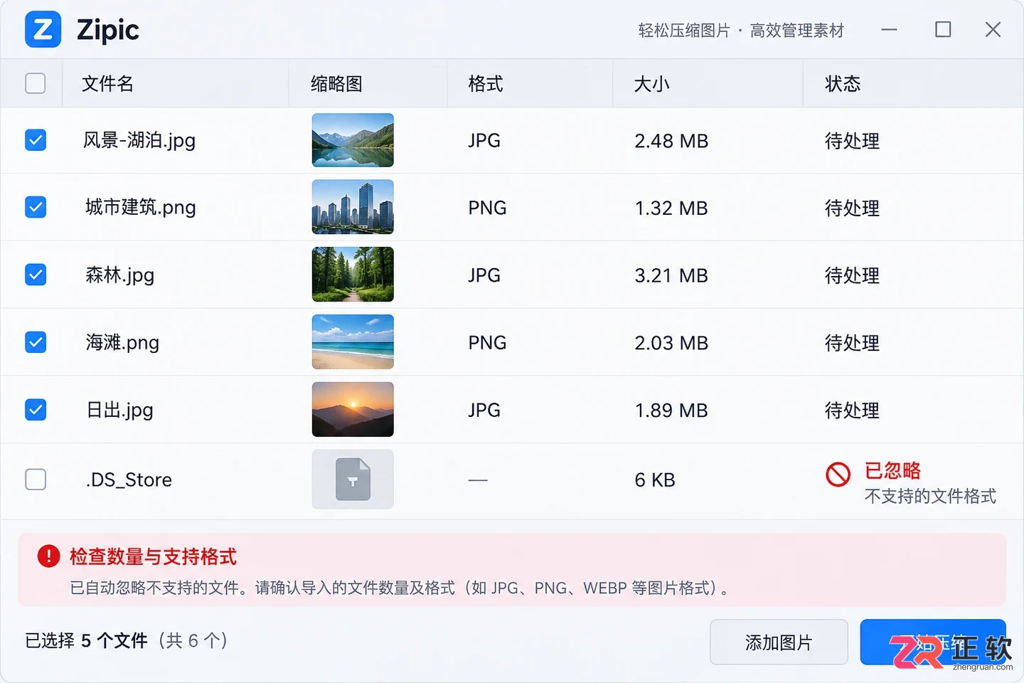The height and width of the screenshot is (683, 1024).
Task: Click 待处理 status of 城市建筑.png
Action: click(x=852, y=208)
